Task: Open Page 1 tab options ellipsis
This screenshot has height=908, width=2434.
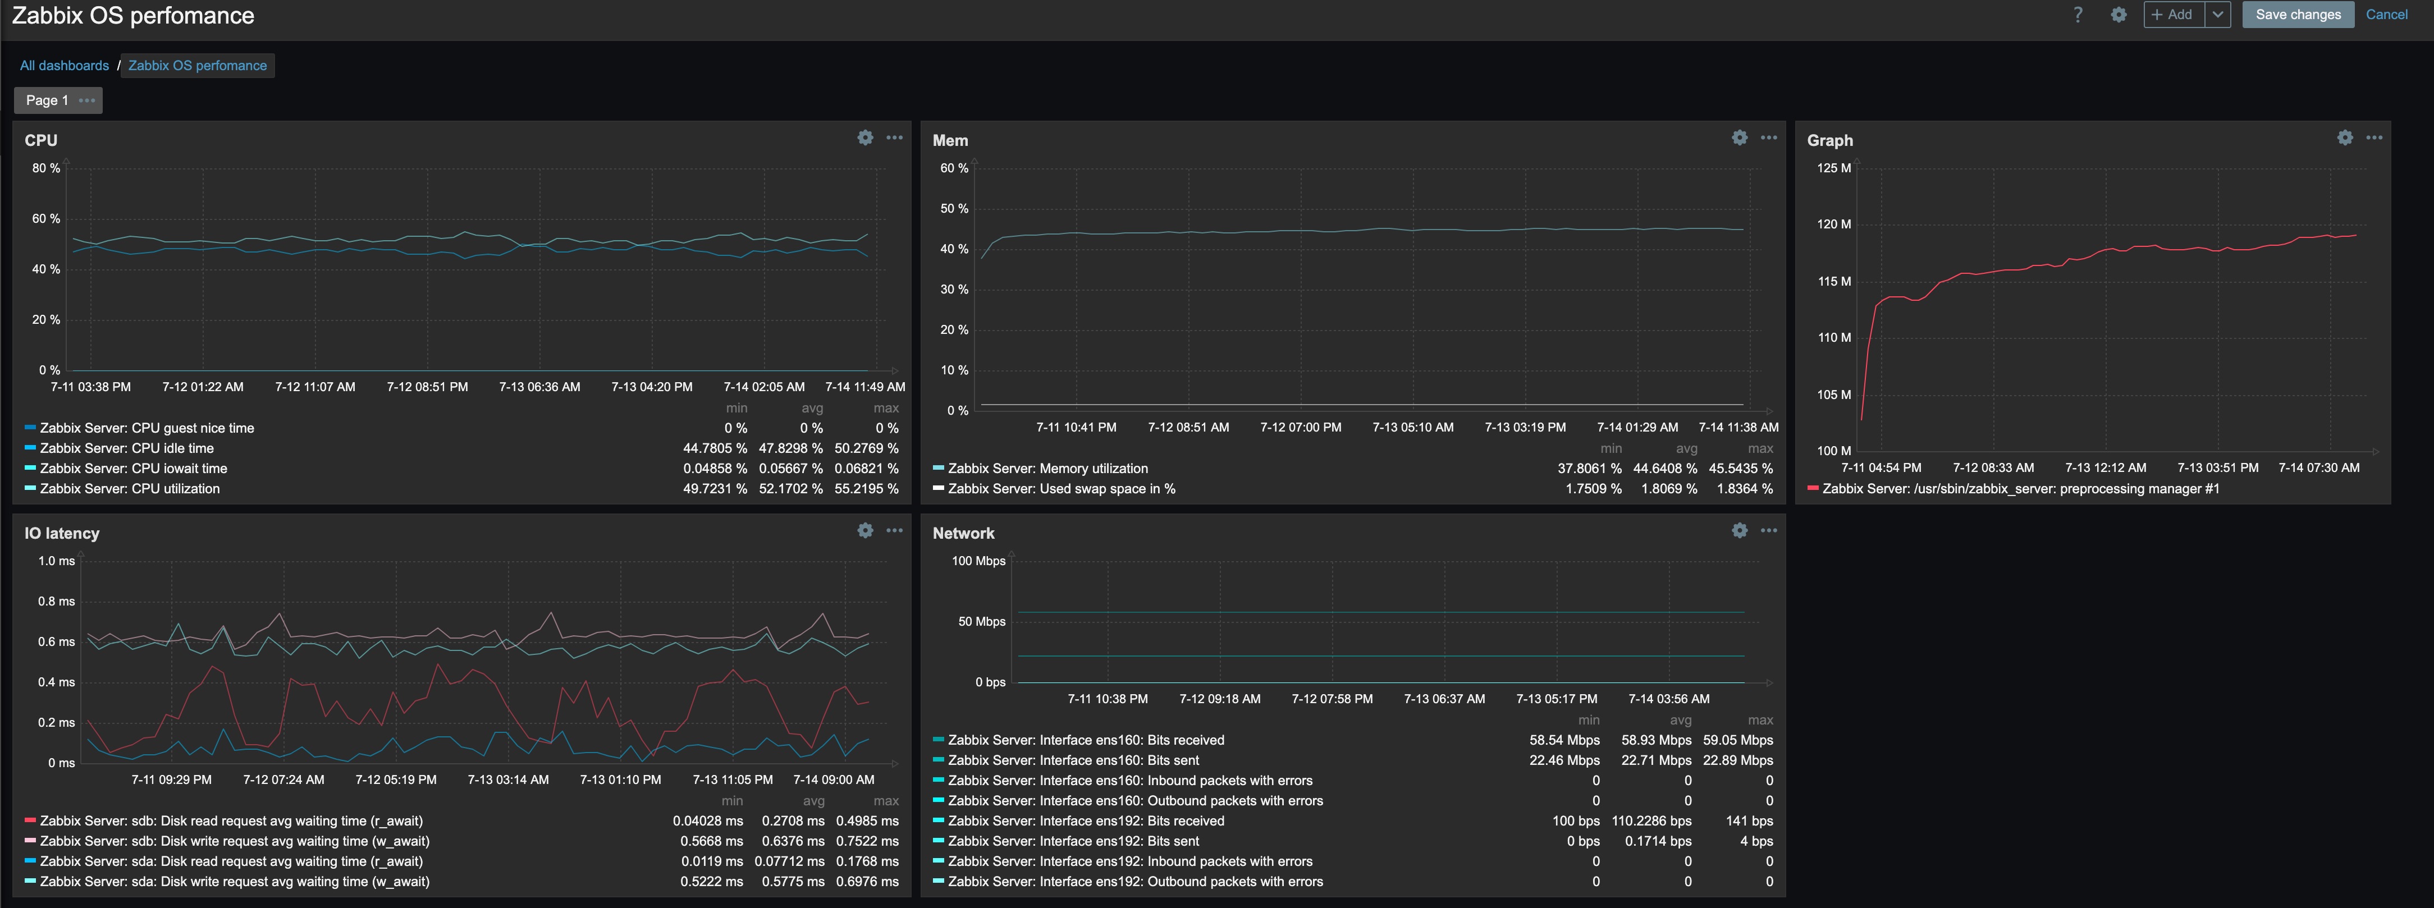Action: coord(87,100)
